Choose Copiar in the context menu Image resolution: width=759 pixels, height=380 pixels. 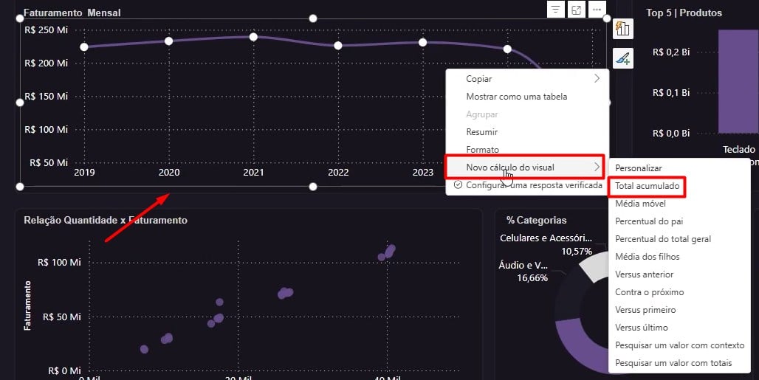coord(528,79)
